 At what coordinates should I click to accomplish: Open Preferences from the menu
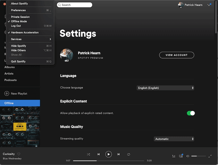coord(30,10)
